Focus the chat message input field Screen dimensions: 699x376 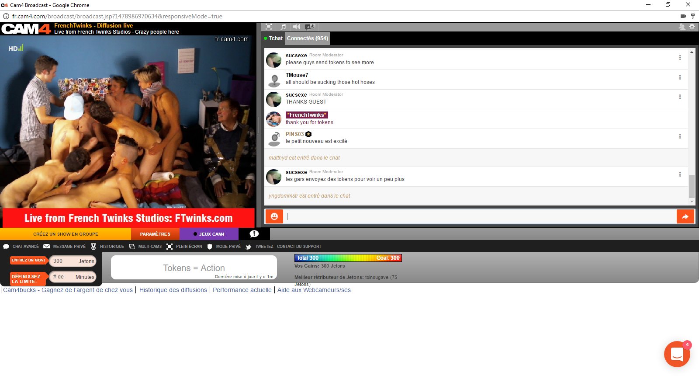(x=480, y=216)
